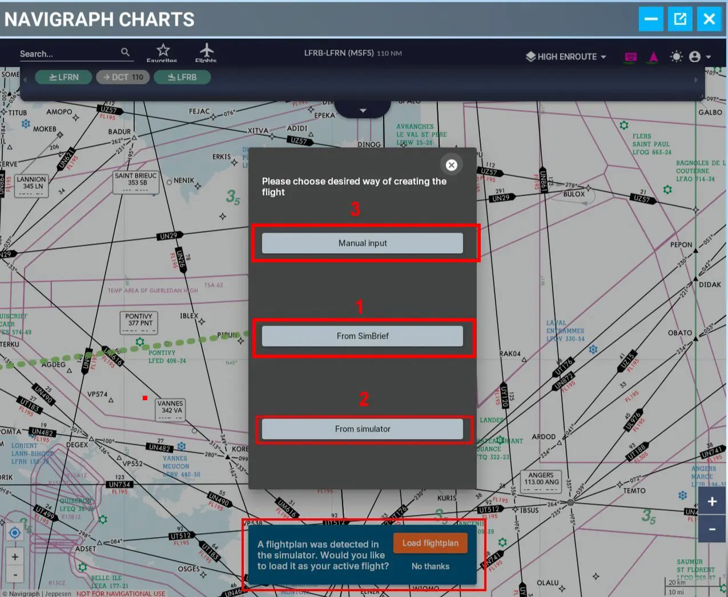Click the green airport symbol near BAGNOLES
Screen dimensions: 728x597
pos(667,189)
